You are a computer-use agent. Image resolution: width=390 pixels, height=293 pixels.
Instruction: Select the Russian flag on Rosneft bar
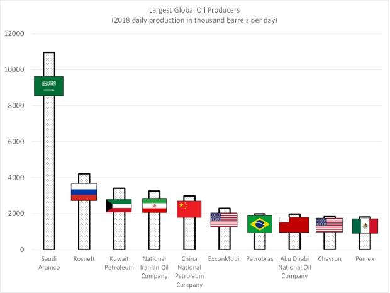[83, 192]
